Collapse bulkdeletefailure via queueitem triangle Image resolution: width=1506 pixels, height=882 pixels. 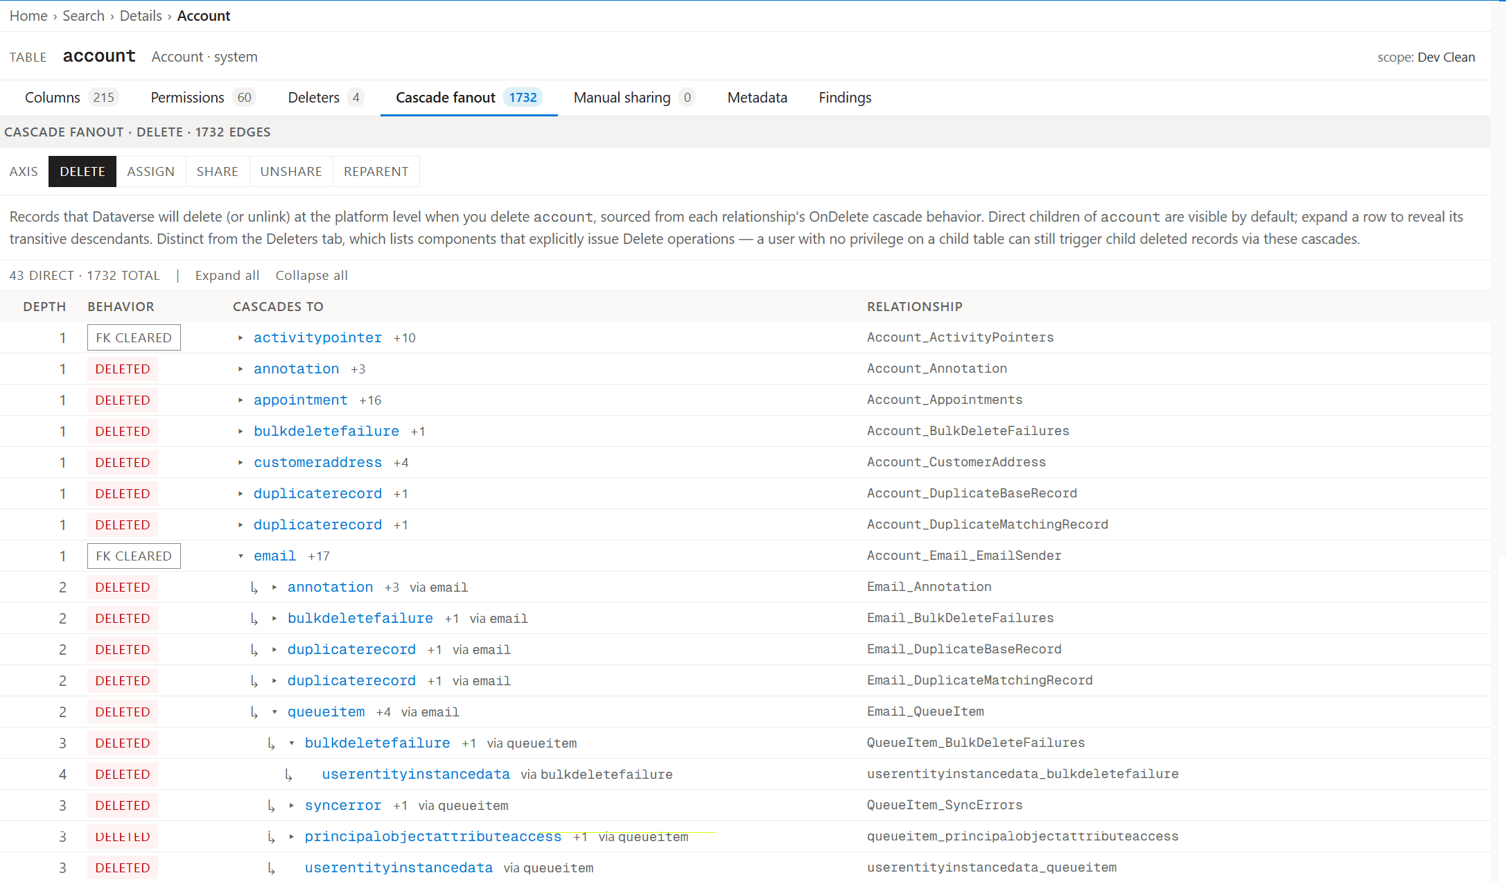(292, 743)
